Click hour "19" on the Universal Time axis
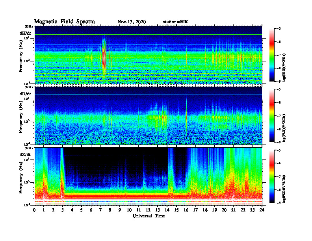The height and width of the screenshot is (241, 312). pos(214,210)
